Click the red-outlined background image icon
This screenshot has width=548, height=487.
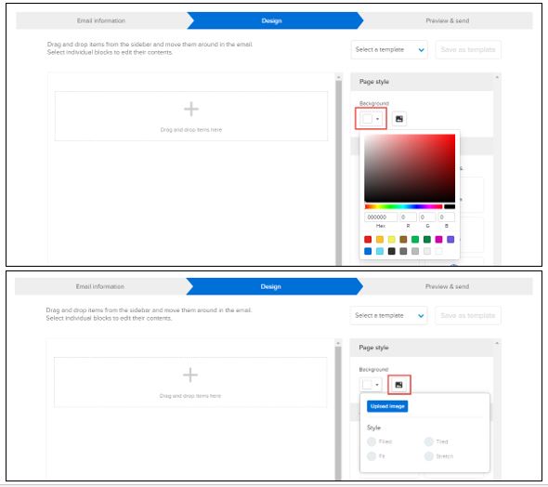click(x=398, y=385)
